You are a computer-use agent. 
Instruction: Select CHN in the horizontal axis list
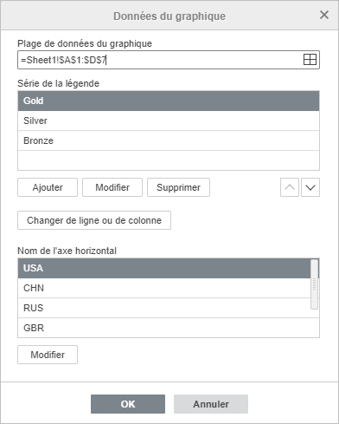click(164, 288)
